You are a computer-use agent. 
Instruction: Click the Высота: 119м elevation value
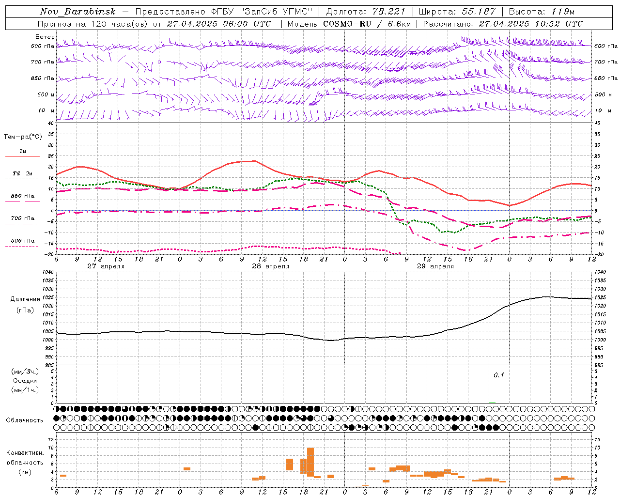[542, 12]
